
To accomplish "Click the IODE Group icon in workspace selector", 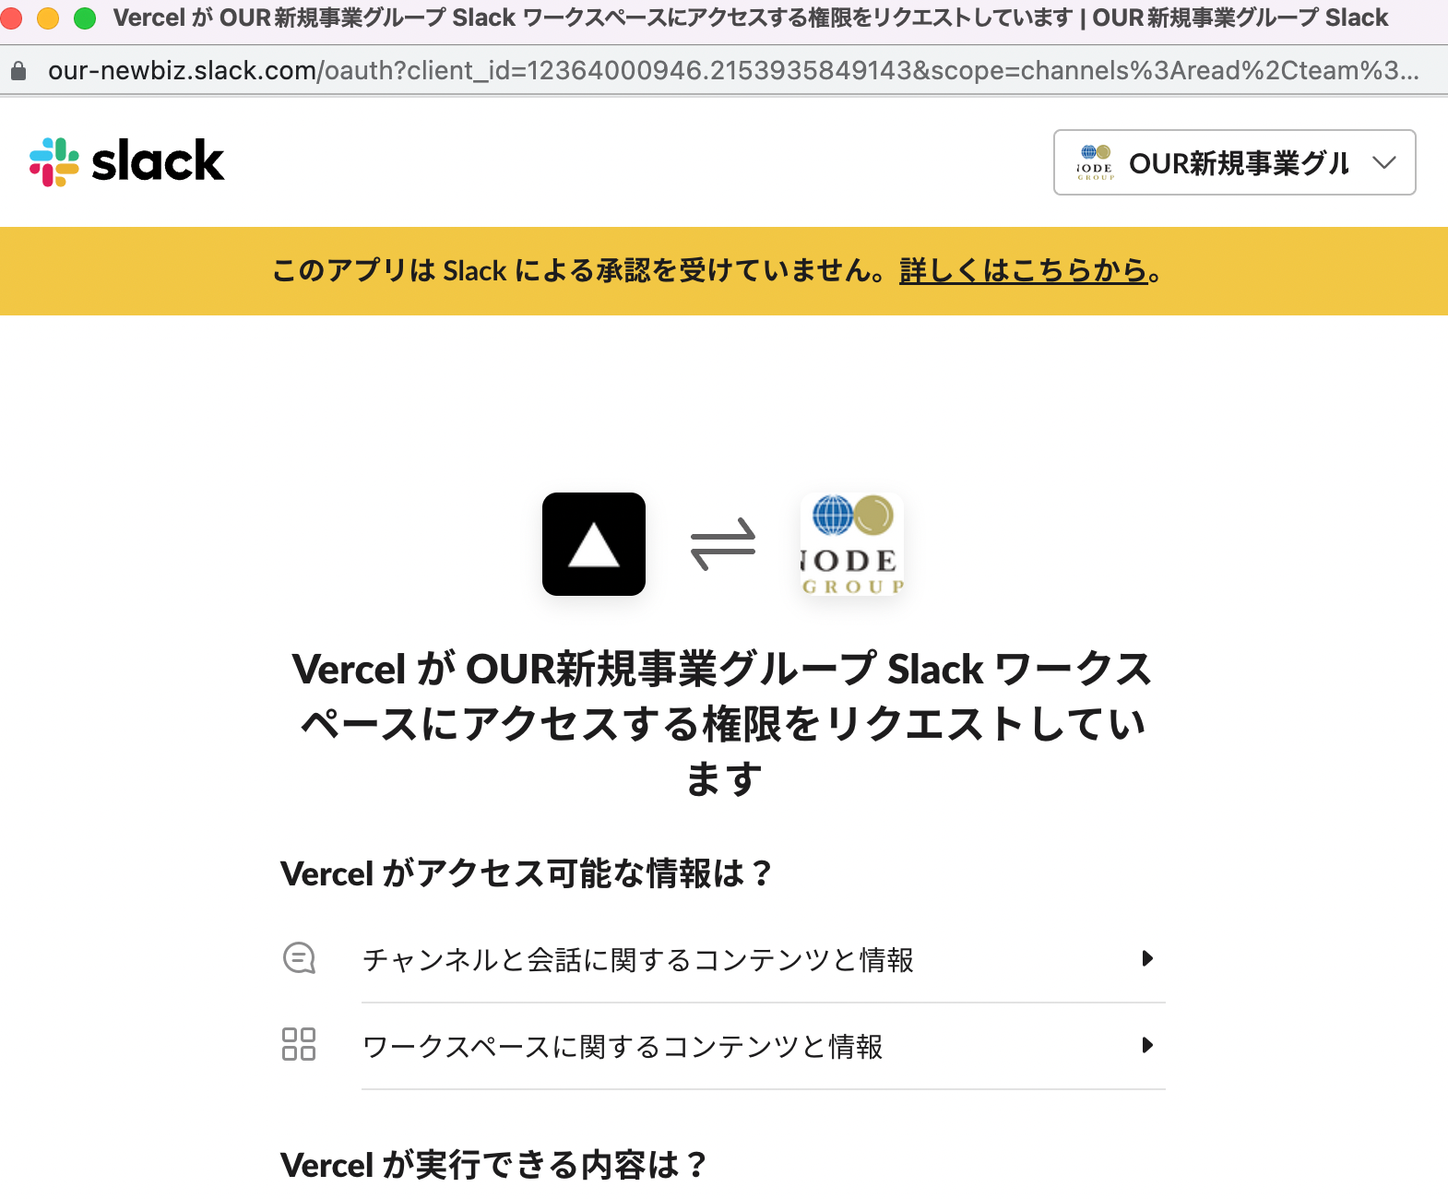I will tap(1096, 162).
